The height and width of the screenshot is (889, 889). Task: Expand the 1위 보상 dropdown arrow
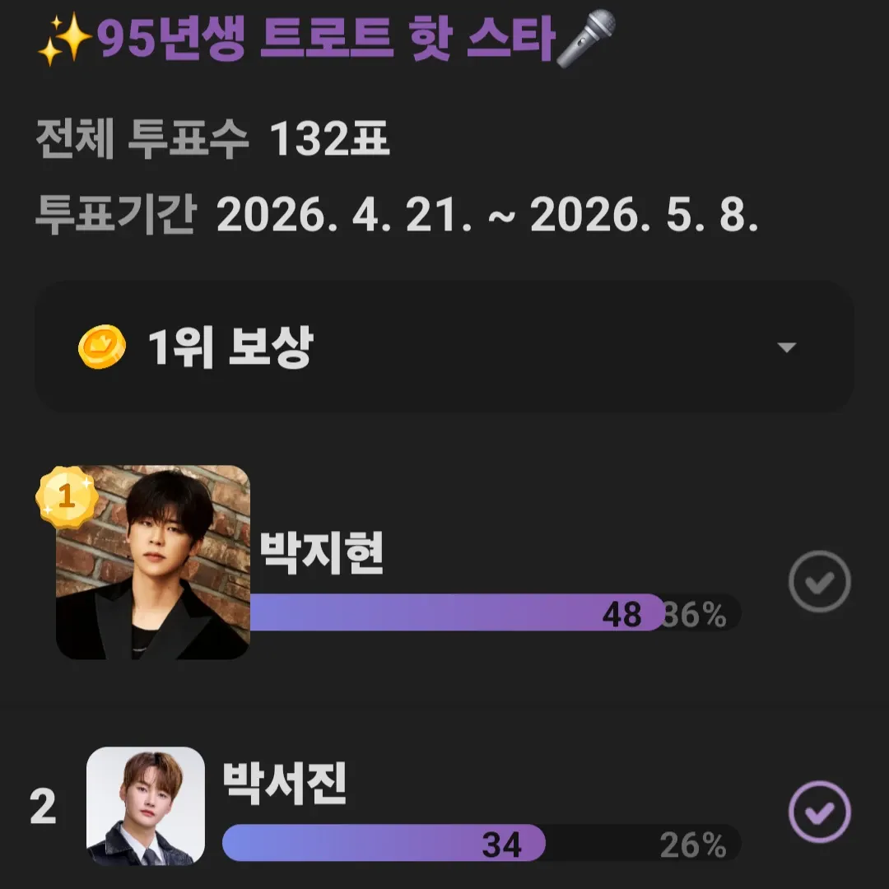coord(787,347)
